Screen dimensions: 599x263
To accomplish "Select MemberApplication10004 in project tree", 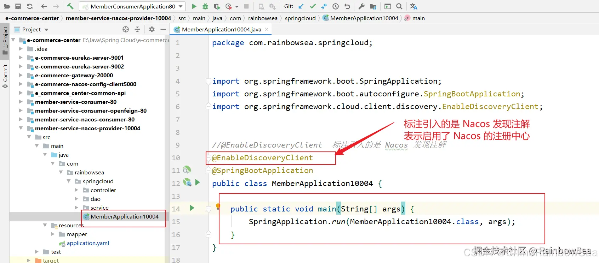I will 124,216.
